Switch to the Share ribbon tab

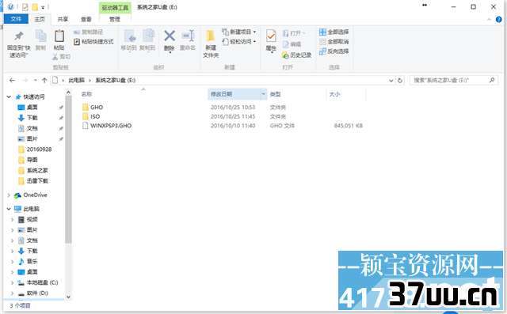[x=63, y=19]
